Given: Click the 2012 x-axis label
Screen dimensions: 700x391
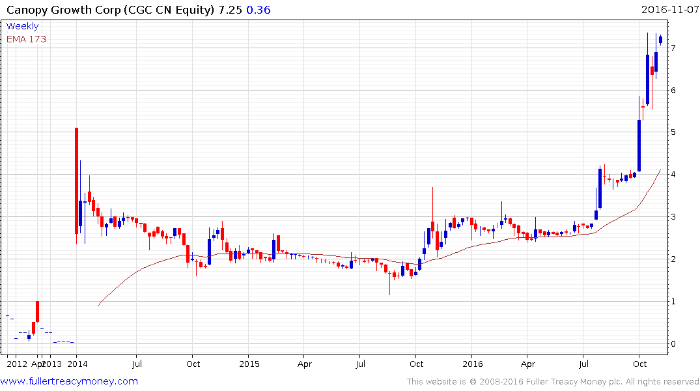Looking at the screenshot, I should tap(17, 364).
